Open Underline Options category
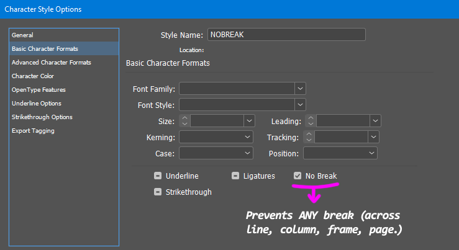Screen dimensions: 459x250 [x=37, y=104]
